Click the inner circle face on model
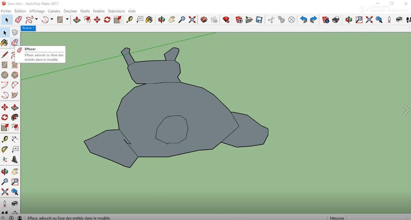The width and height of the screenshot is (411, 220). click(172, 130)
